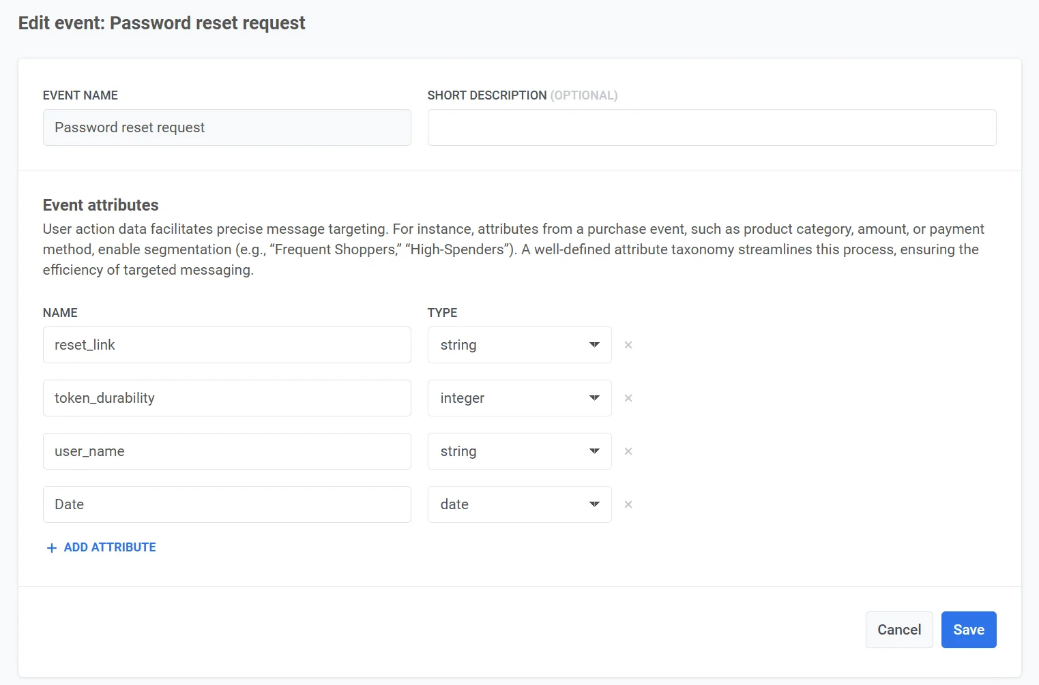This screenshot has width=1039, height=685.
Task: Click the Date attribute name field
Action: tap(226, 504)
